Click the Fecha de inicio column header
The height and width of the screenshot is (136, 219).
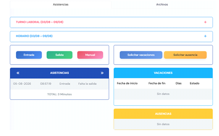(127, 83)
